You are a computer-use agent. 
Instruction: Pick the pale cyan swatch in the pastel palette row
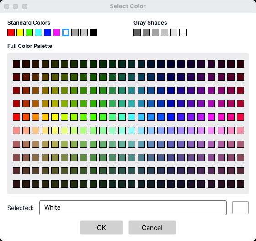(x=132, y=131)
